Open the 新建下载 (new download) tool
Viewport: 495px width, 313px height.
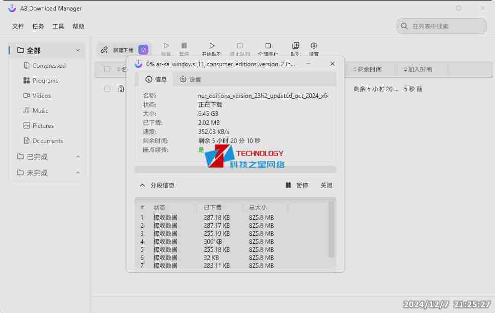(x=119, y=49)
